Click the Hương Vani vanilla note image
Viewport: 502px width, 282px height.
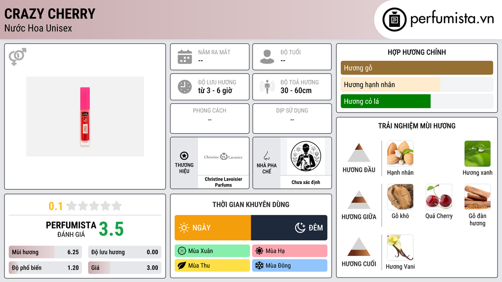(400, 248)
